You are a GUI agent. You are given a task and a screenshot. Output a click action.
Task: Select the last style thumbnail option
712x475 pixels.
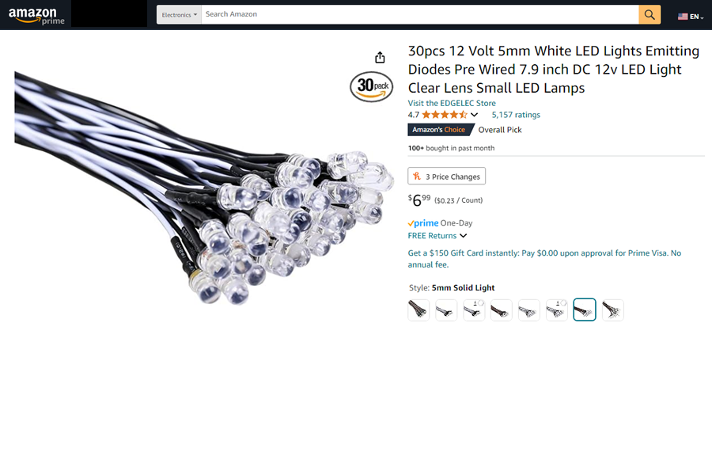612,310
